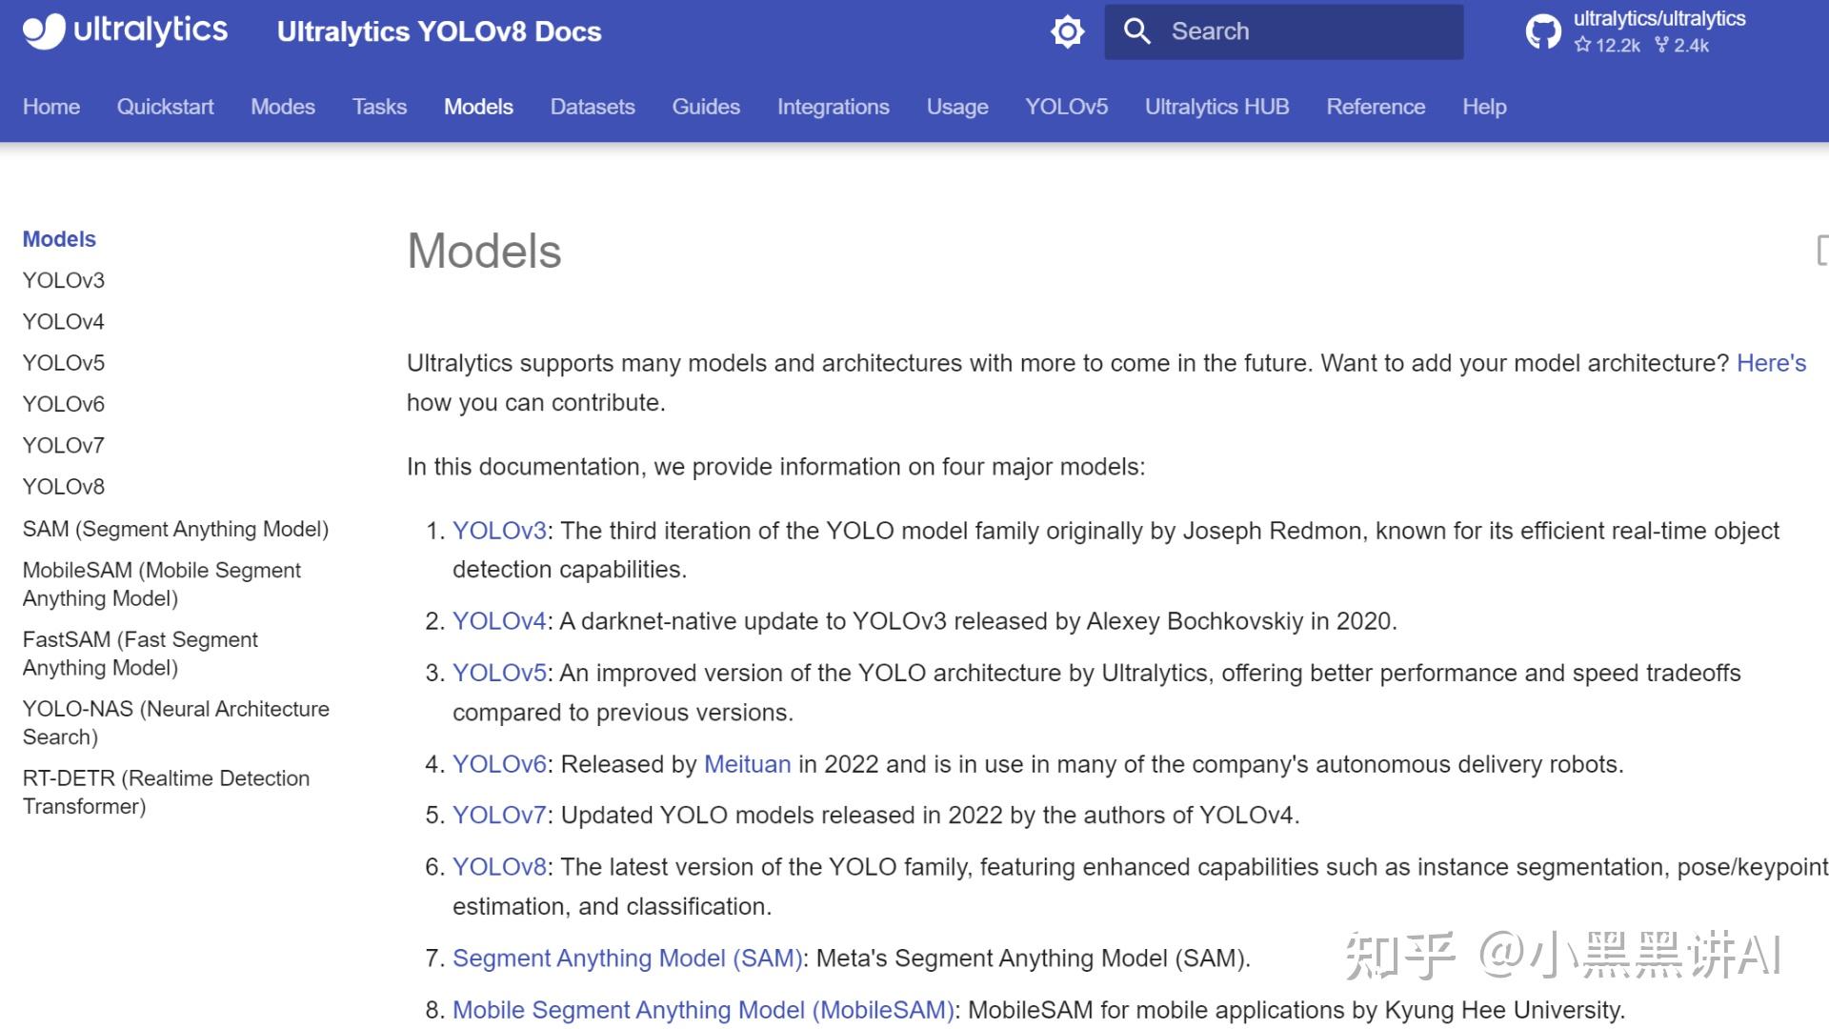
Task: Open RT-DETR sidebar entry
Action: pos(166,792)
